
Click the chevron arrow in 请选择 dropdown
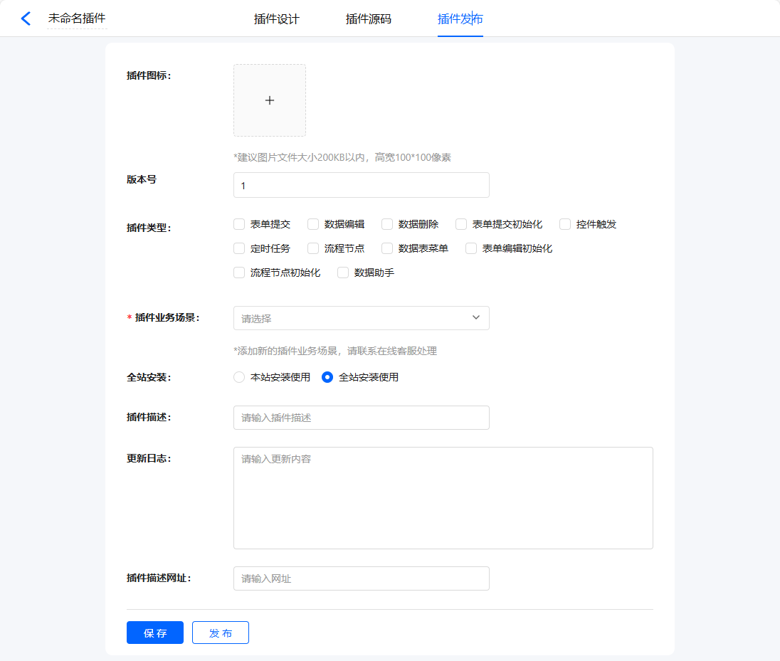click(476, 318)
